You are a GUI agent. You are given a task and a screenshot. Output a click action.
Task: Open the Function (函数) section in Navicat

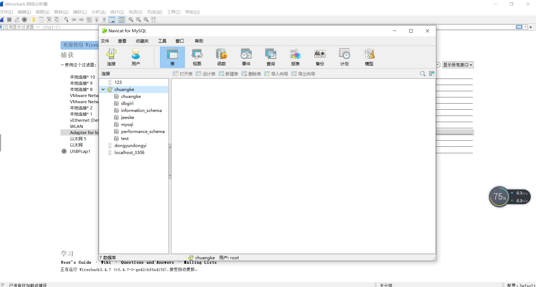tap(221, 57)
